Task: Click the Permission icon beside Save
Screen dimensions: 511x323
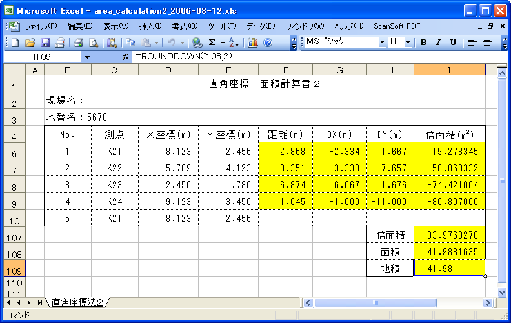Action: tap(60, 43)
